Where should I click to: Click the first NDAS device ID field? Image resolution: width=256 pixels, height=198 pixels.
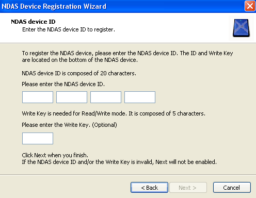point(38,97)
